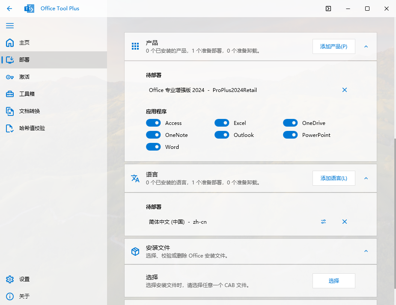This screenshot has height=305, width=396.
Task: Click the 选择 button for install files
Action: tap(333, 281)
